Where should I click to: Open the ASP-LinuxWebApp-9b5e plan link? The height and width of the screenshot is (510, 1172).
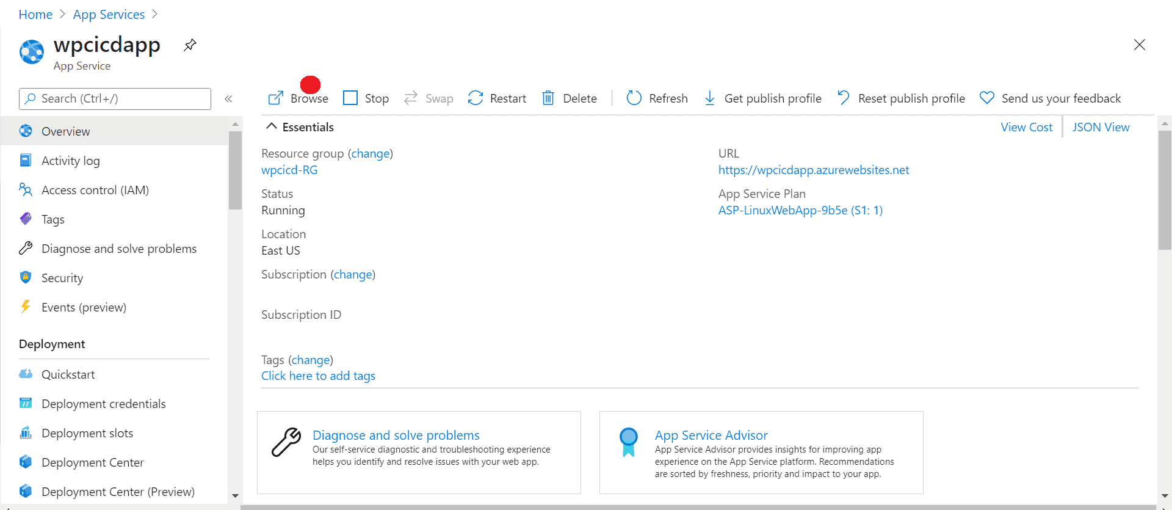tap(800, 210)
